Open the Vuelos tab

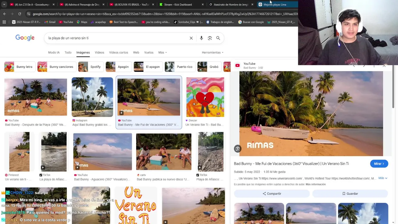[x=149, y=52]
